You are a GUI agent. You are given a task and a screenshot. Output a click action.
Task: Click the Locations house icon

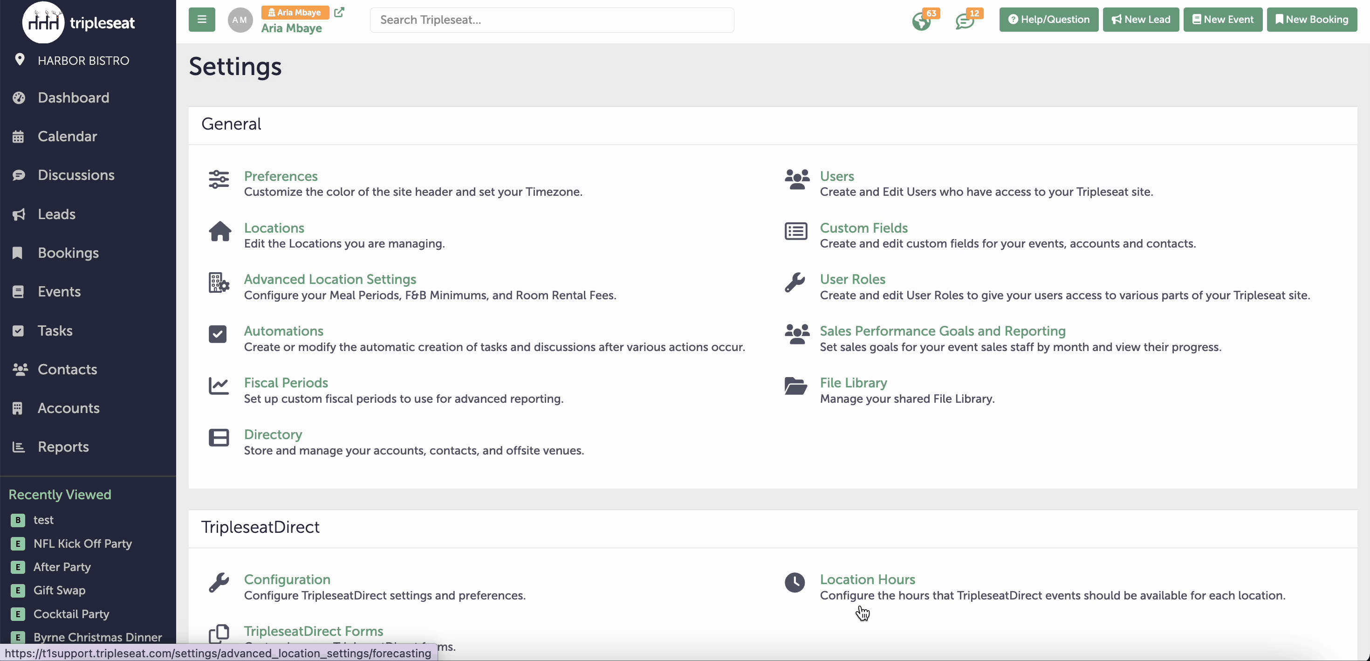[219, 231]
